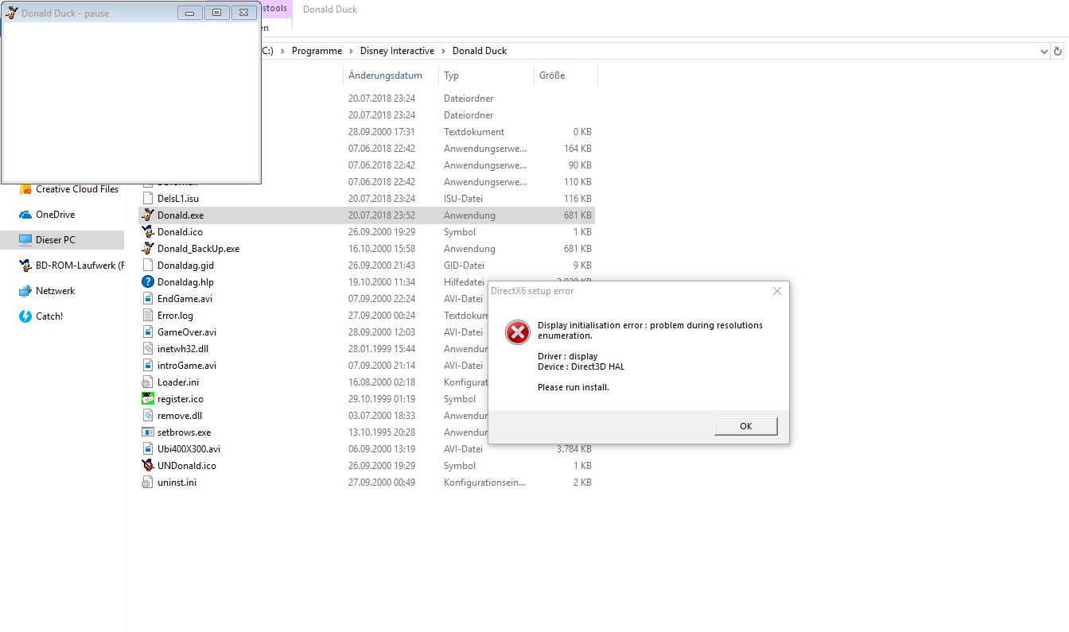Click the red error icon in dialog
This screenshot has width=1069, height=632.
click(517, 332)
